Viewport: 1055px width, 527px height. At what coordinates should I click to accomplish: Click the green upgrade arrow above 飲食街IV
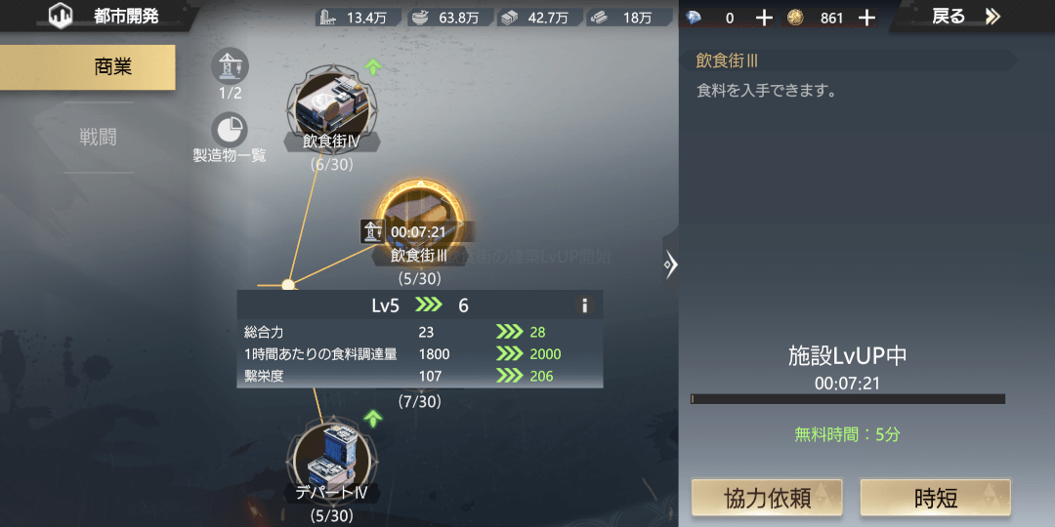click(x=373, y=66)
